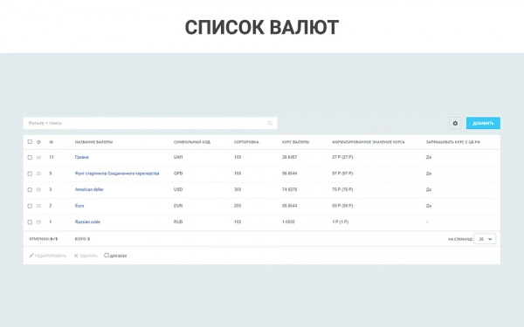Open the American dollar link
The height and width of the screenshot is (327, 524).
click(89, 189)
